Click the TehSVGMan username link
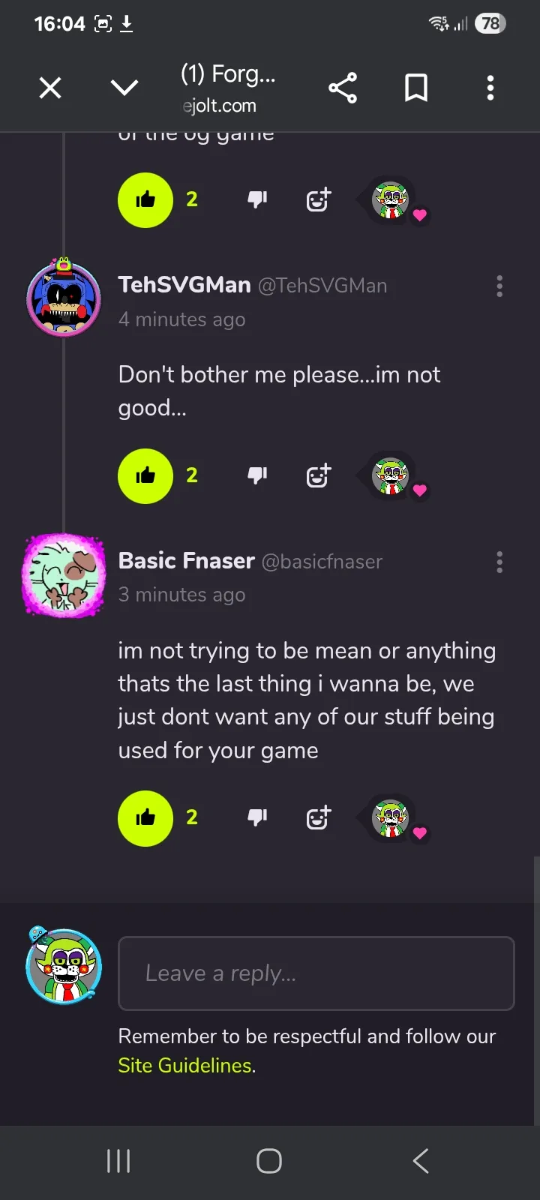540x1200 pixels. (x=184, y=285)
